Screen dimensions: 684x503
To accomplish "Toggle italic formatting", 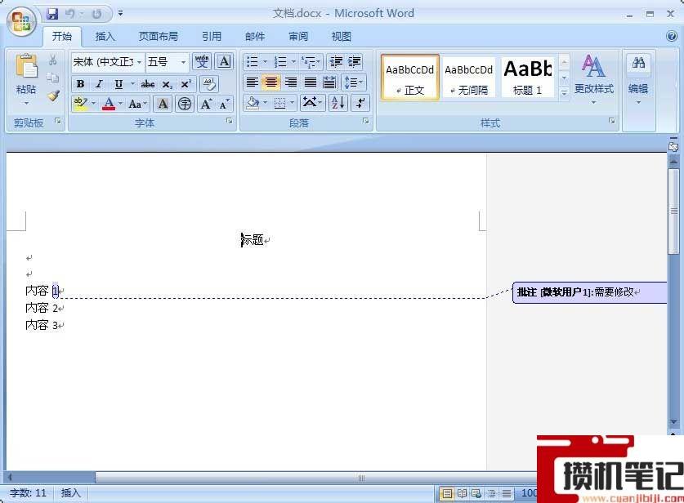I will coord(100,83).
